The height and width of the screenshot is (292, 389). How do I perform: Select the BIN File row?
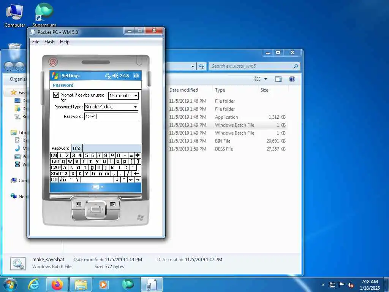(227, 141)
